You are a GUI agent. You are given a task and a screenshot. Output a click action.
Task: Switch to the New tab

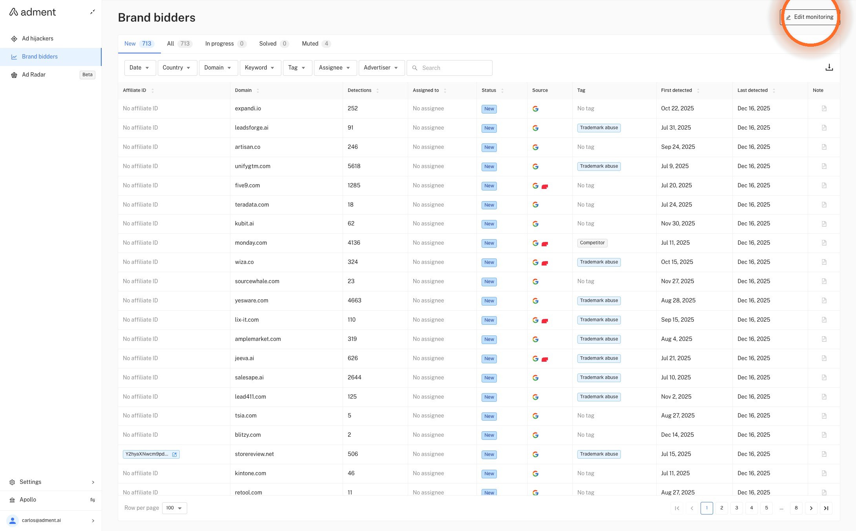[x=139, y=44]
